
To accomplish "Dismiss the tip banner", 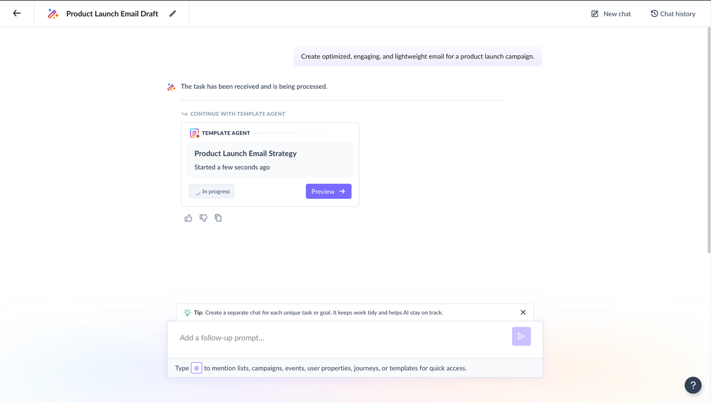I will pos(523,312).
